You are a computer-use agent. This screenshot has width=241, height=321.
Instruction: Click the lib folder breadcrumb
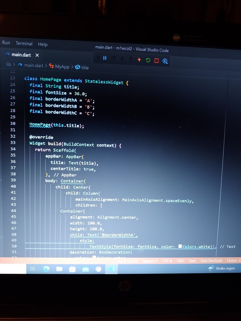click(x=9, y=64)
